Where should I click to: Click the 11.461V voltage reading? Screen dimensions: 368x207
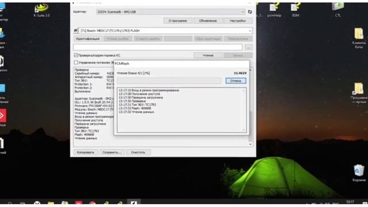pyautogui.click(x=240, y=73)
